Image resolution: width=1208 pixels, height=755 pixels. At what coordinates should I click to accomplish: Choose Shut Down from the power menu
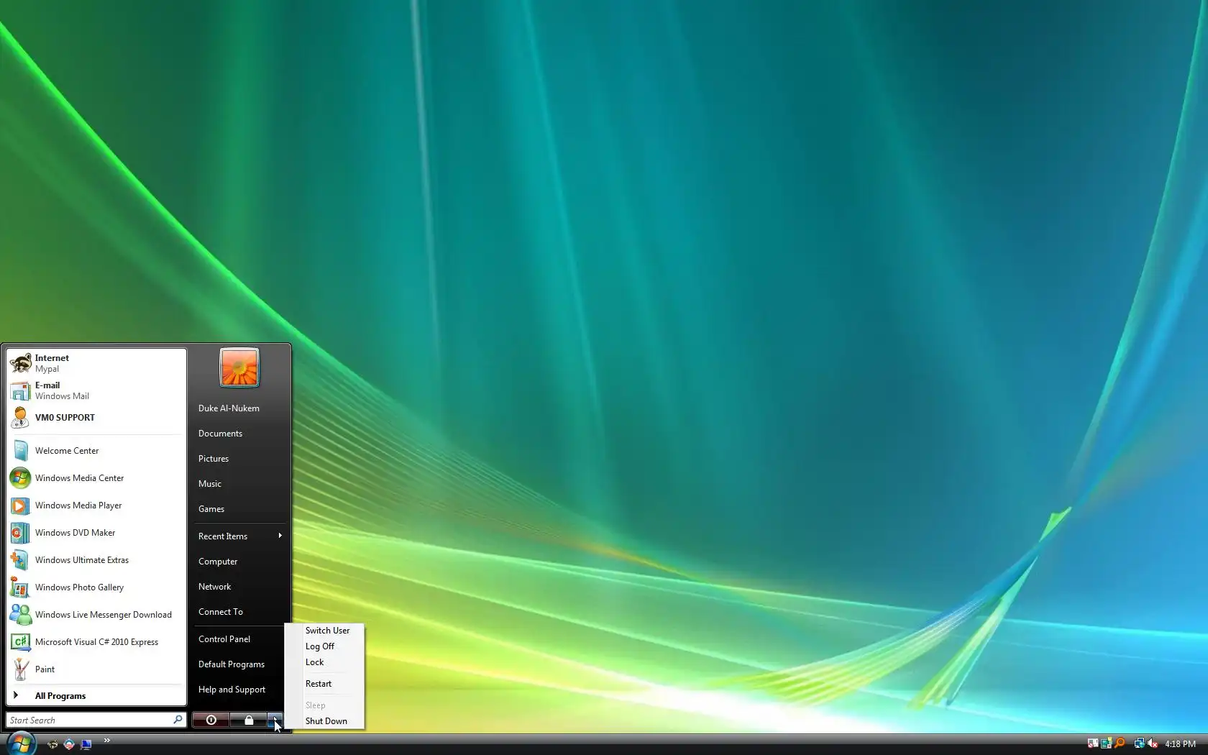click(327, 721)
